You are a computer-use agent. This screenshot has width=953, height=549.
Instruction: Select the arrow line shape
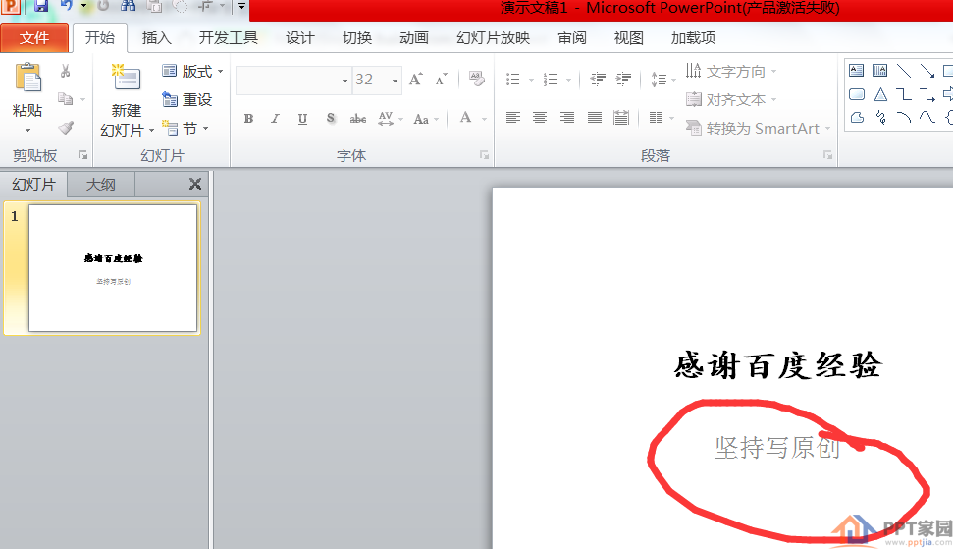click(x=927, y=71)
